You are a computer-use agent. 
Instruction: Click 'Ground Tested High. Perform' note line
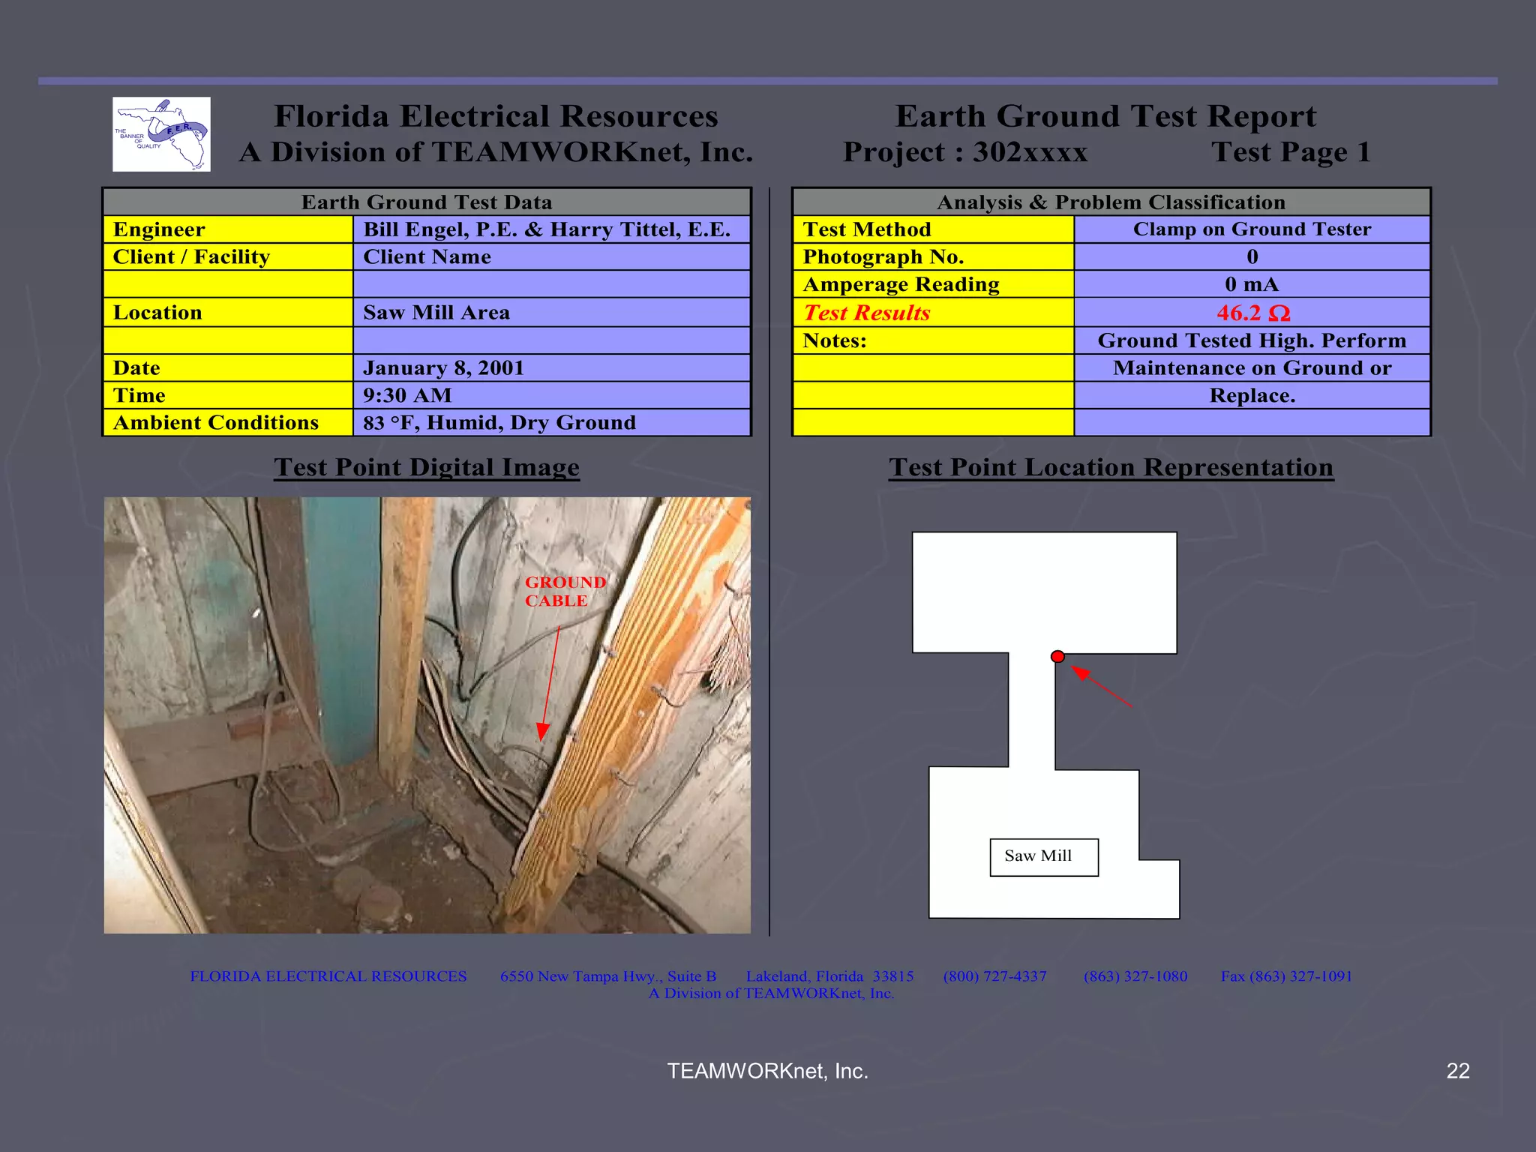tap(1252, 340)
